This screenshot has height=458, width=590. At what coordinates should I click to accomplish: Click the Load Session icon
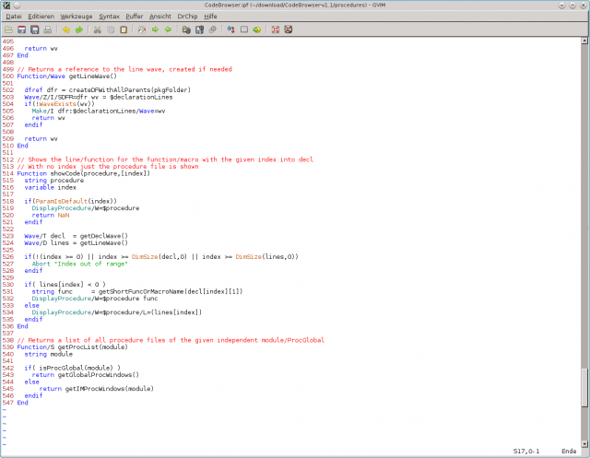pyautogui.click(x=186, y=29)
